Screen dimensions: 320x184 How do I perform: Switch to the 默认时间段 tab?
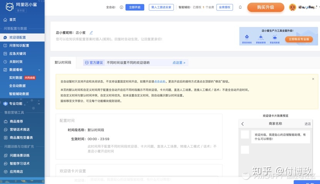[63, 62]
